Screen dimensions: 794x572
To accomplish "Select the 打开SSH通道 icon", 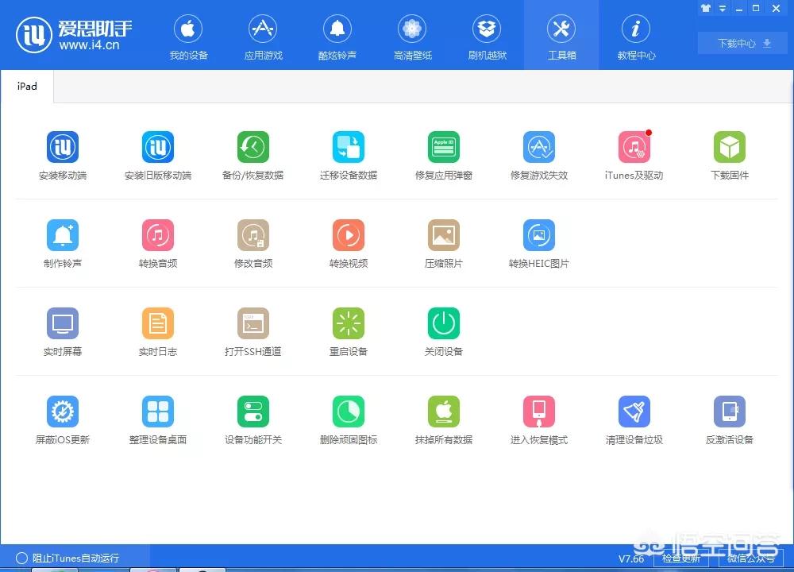I will tap(252, 324).
